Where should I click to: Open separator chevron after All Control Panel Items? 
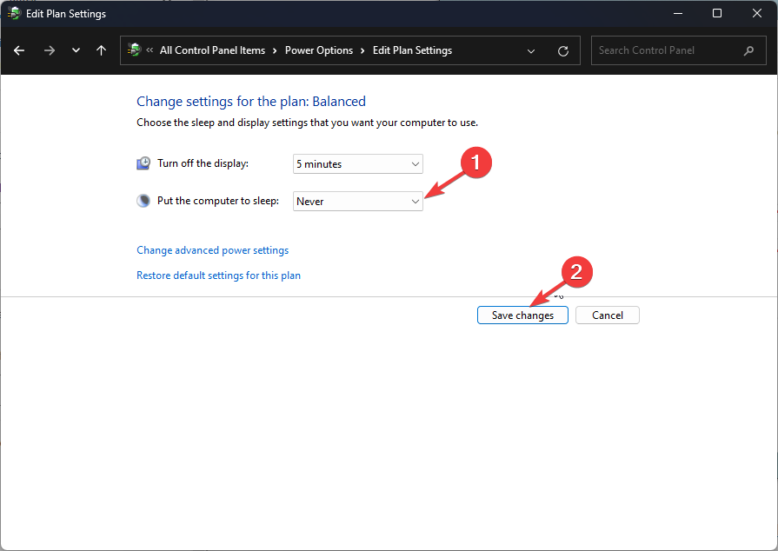pyautogui.click(x=275, y=51)
